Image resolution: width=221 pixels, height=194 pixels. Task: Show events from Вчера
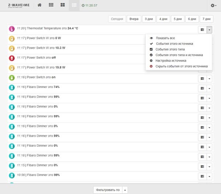coord(134,19)
